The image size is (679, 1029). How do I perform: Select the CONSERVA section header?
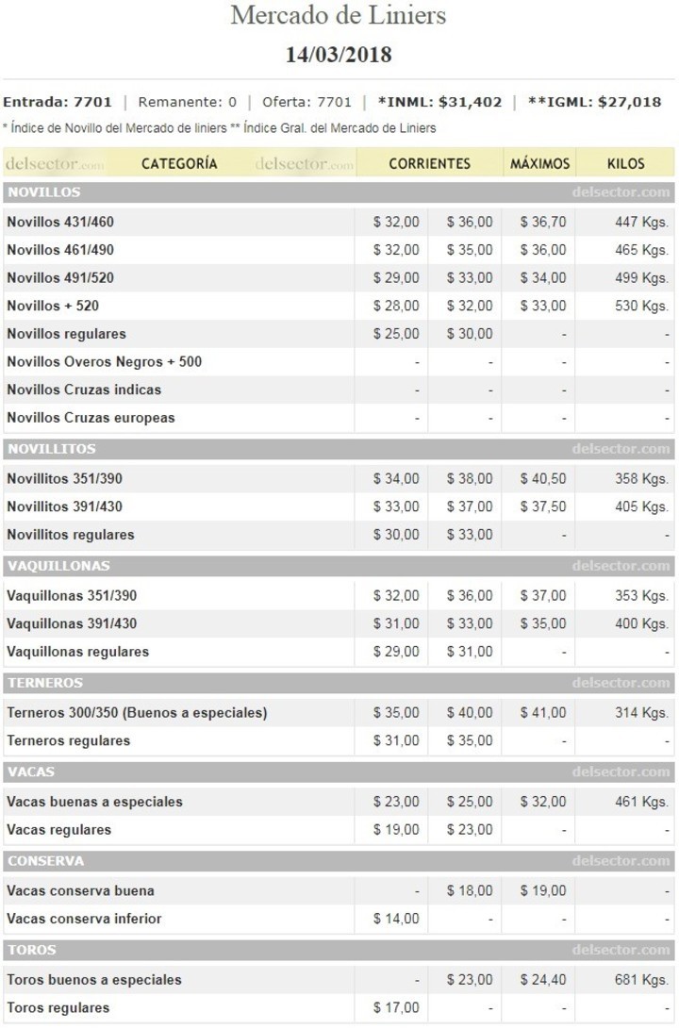click(x=46, y=861)
